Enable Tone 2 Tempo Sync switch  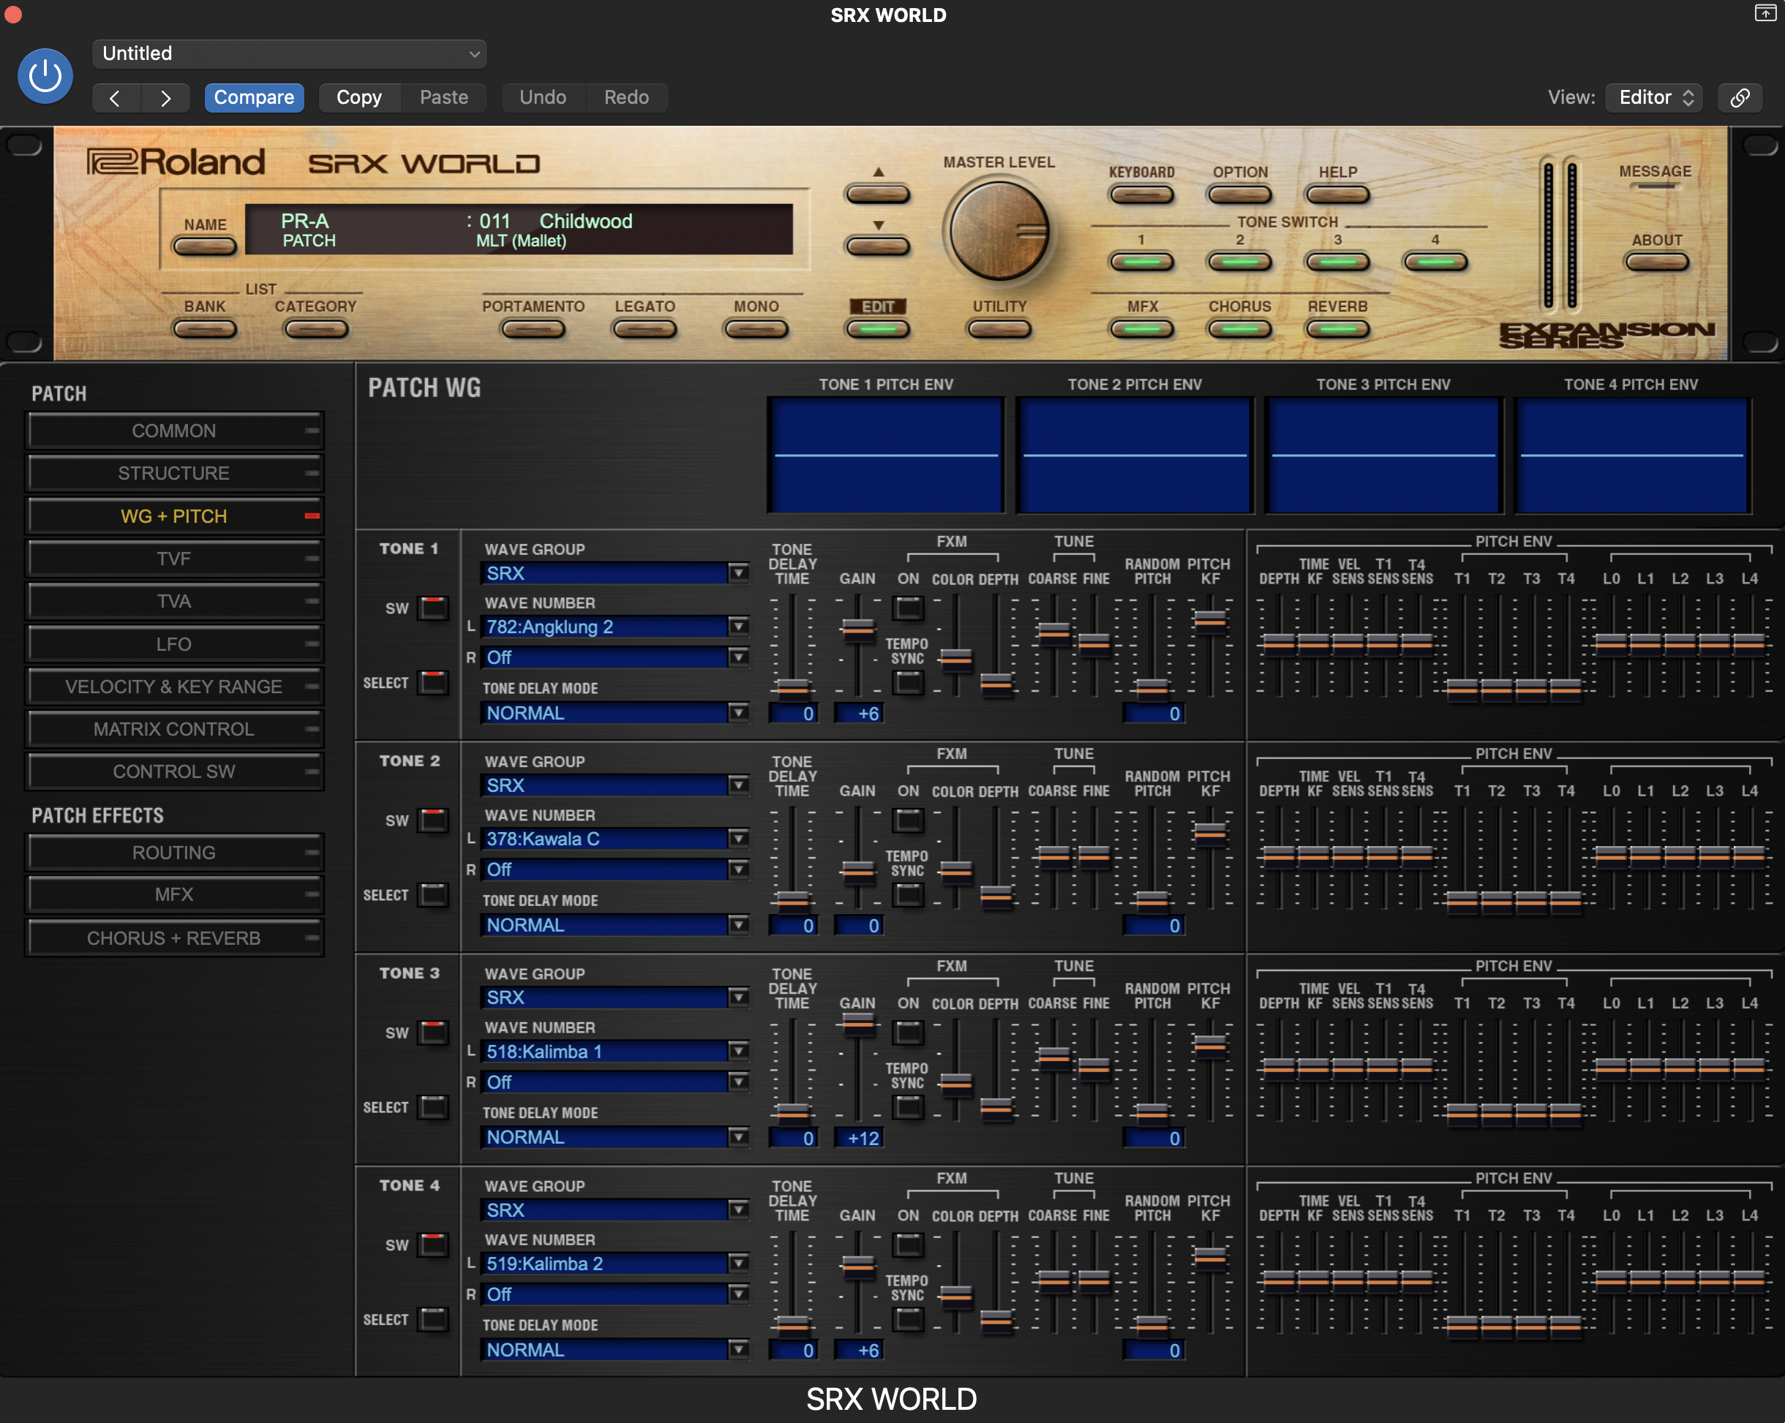click(909, 895)
